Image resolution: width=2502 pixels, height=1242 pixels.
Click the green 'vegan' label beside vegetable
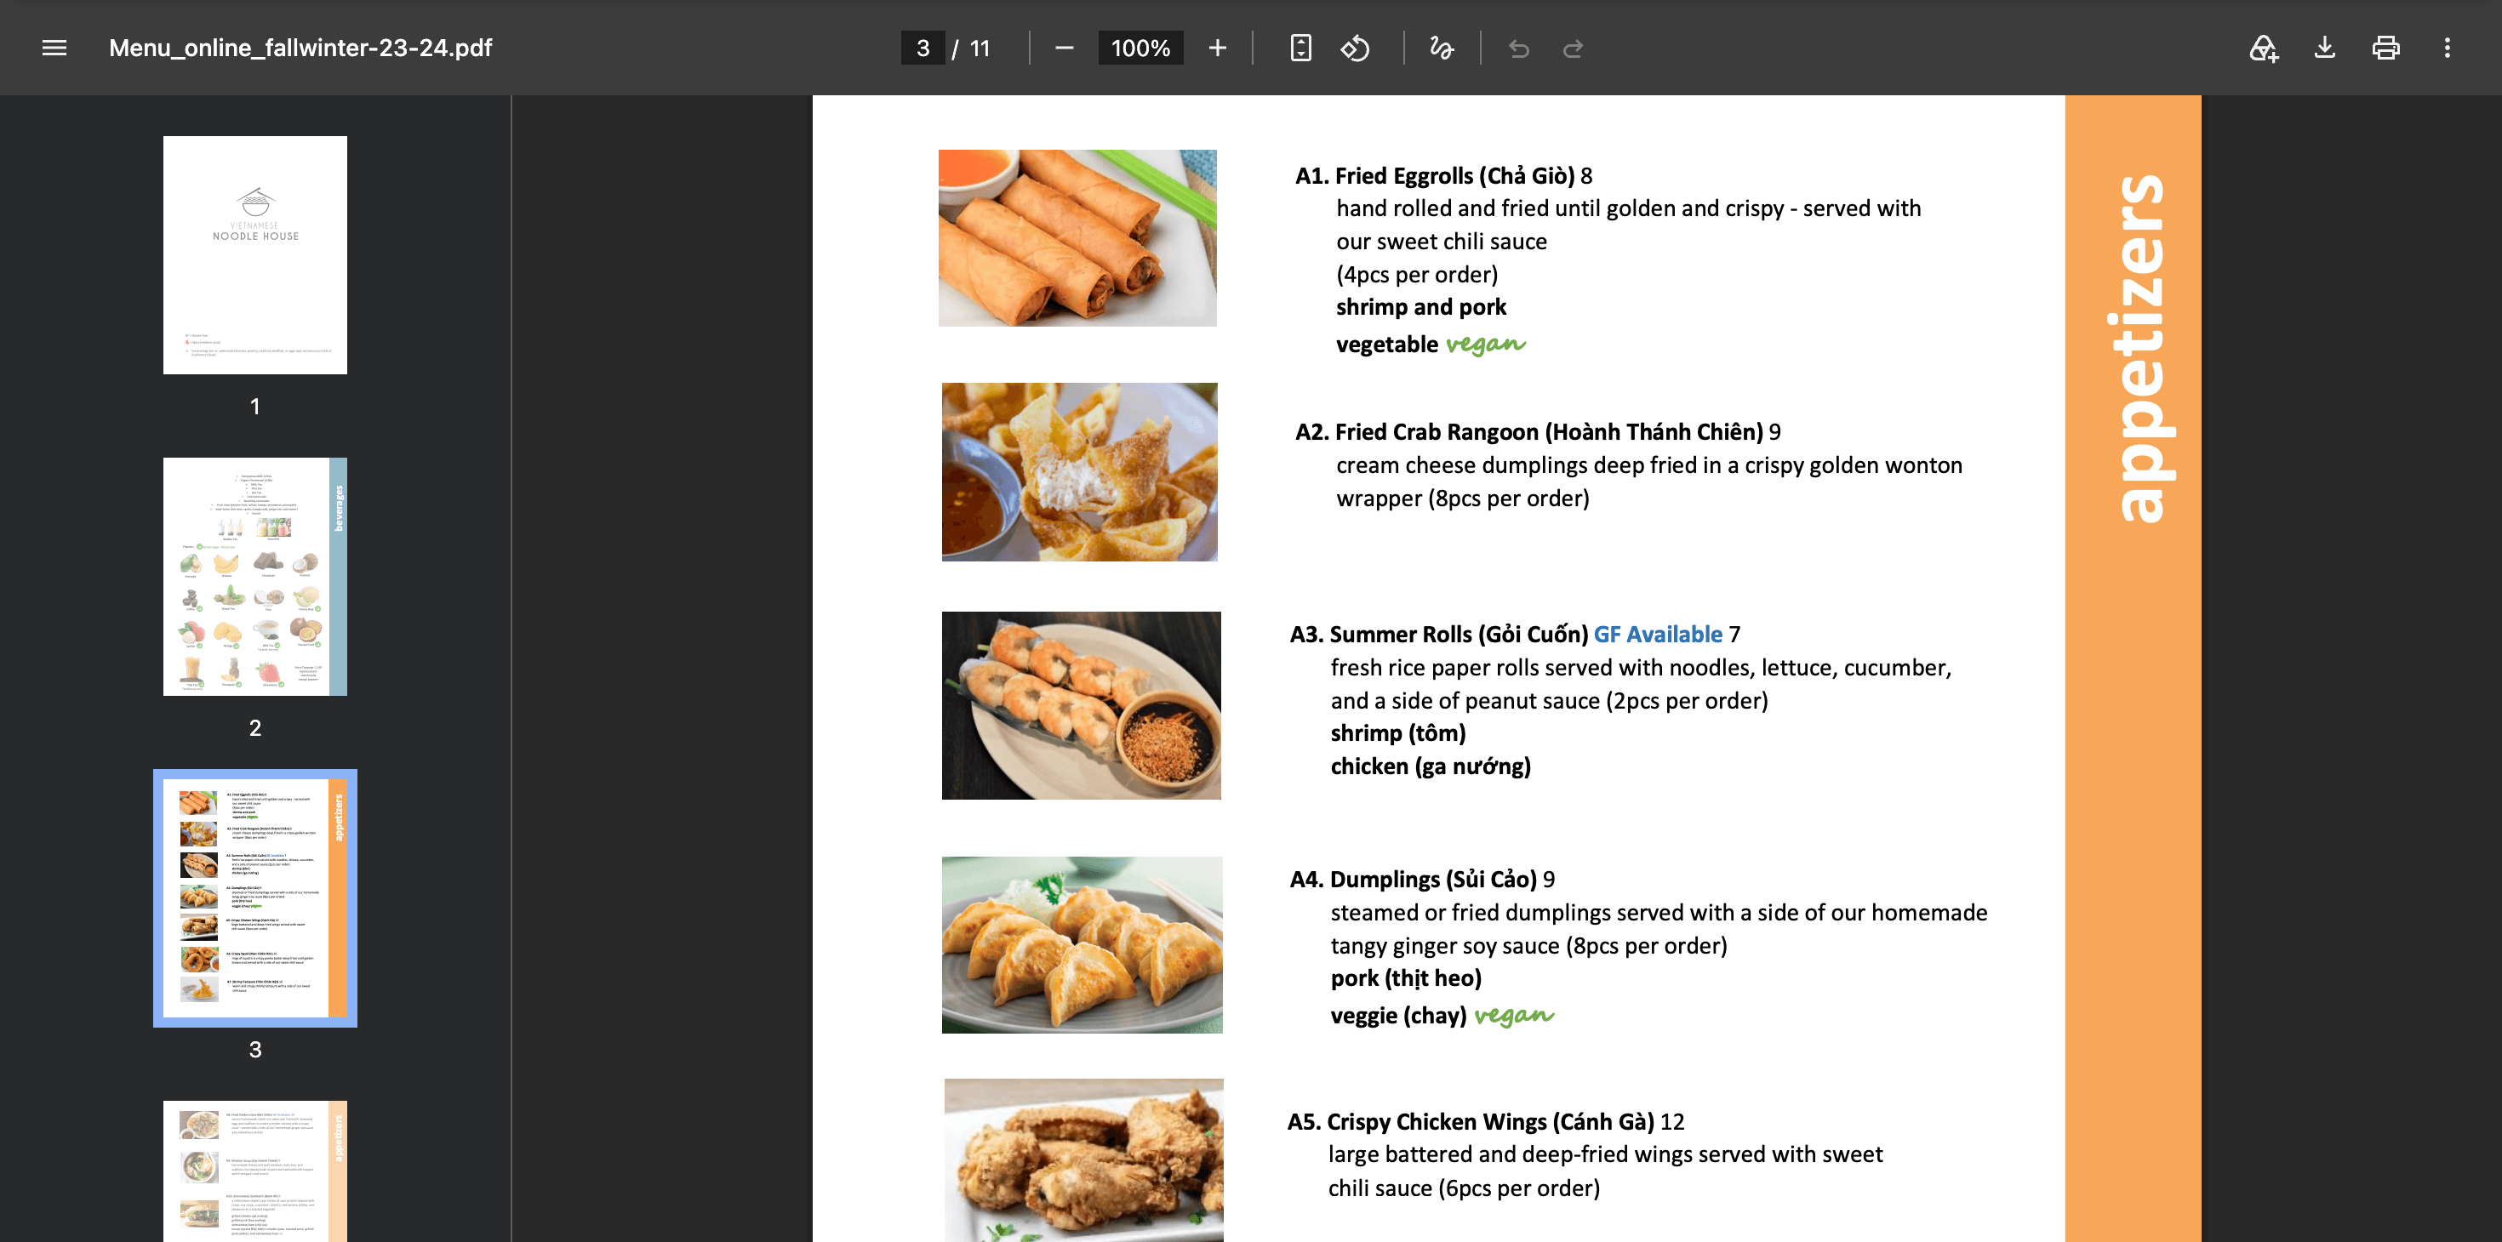click(x=1485, y=345)
